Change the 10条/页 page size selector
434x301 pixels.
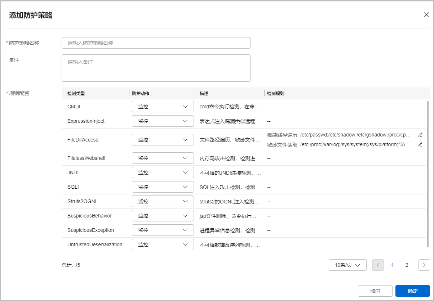pyautogui.click(x=347, y=265)
